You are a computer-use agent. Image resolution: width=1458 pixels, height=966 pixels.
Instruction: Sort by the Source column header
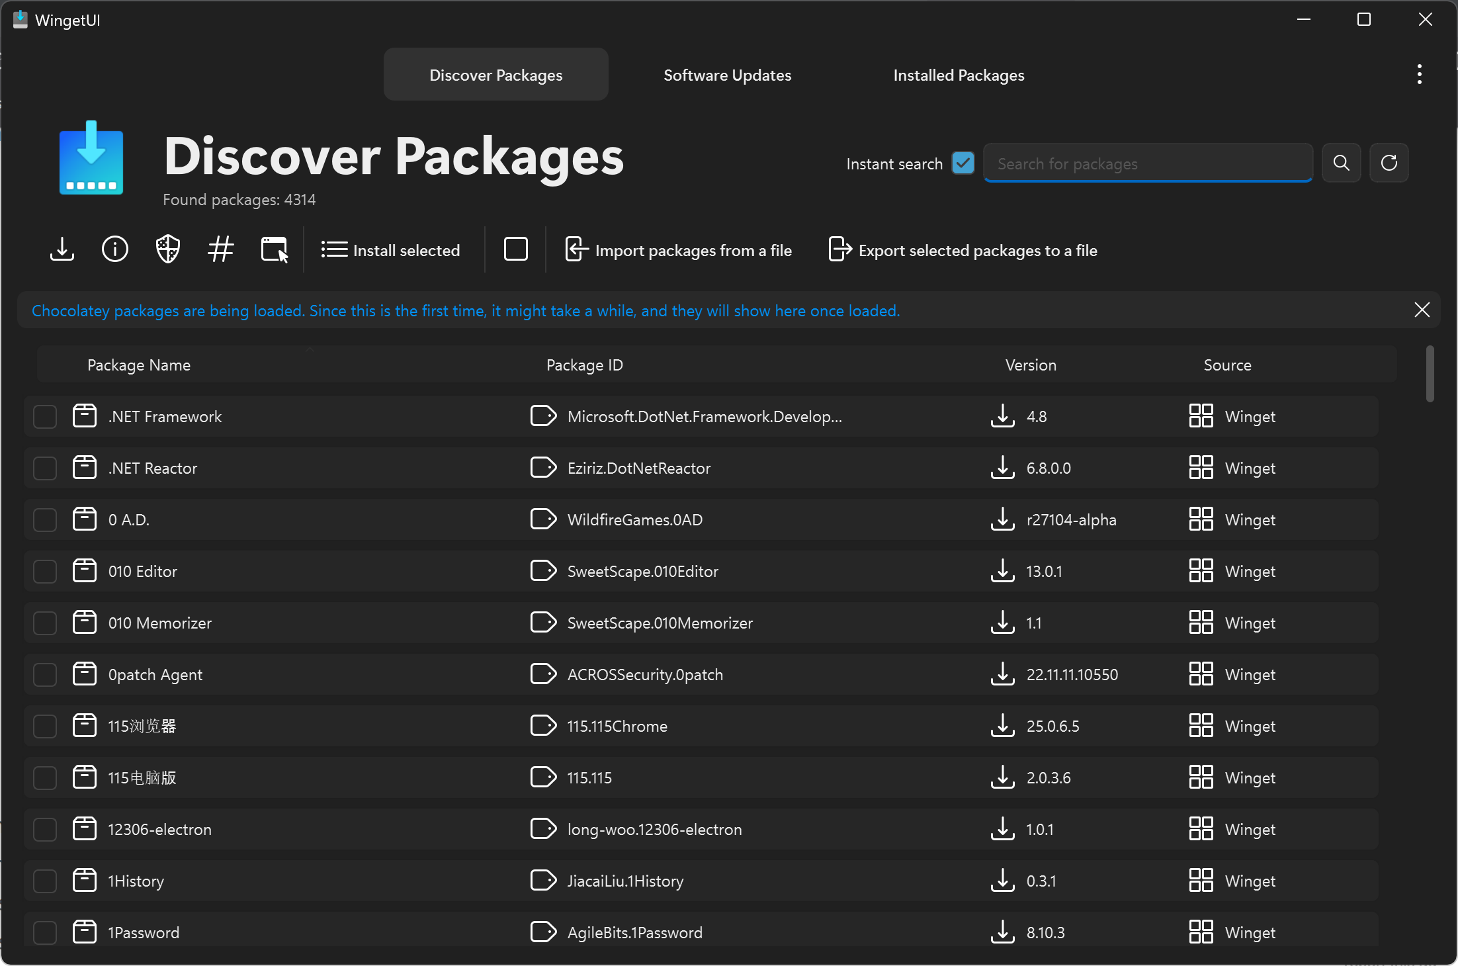(1228, 365)
